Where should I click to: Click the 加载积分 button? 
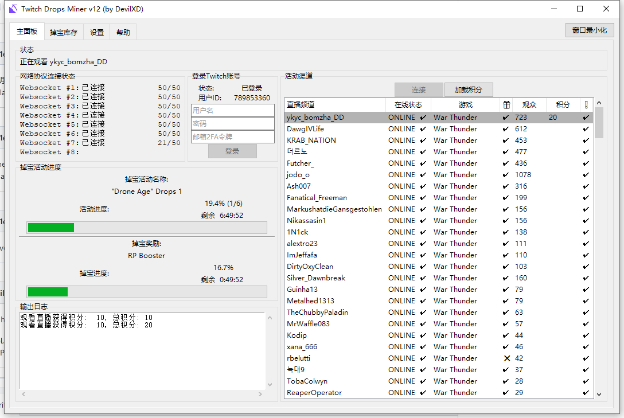pos(469,90)
